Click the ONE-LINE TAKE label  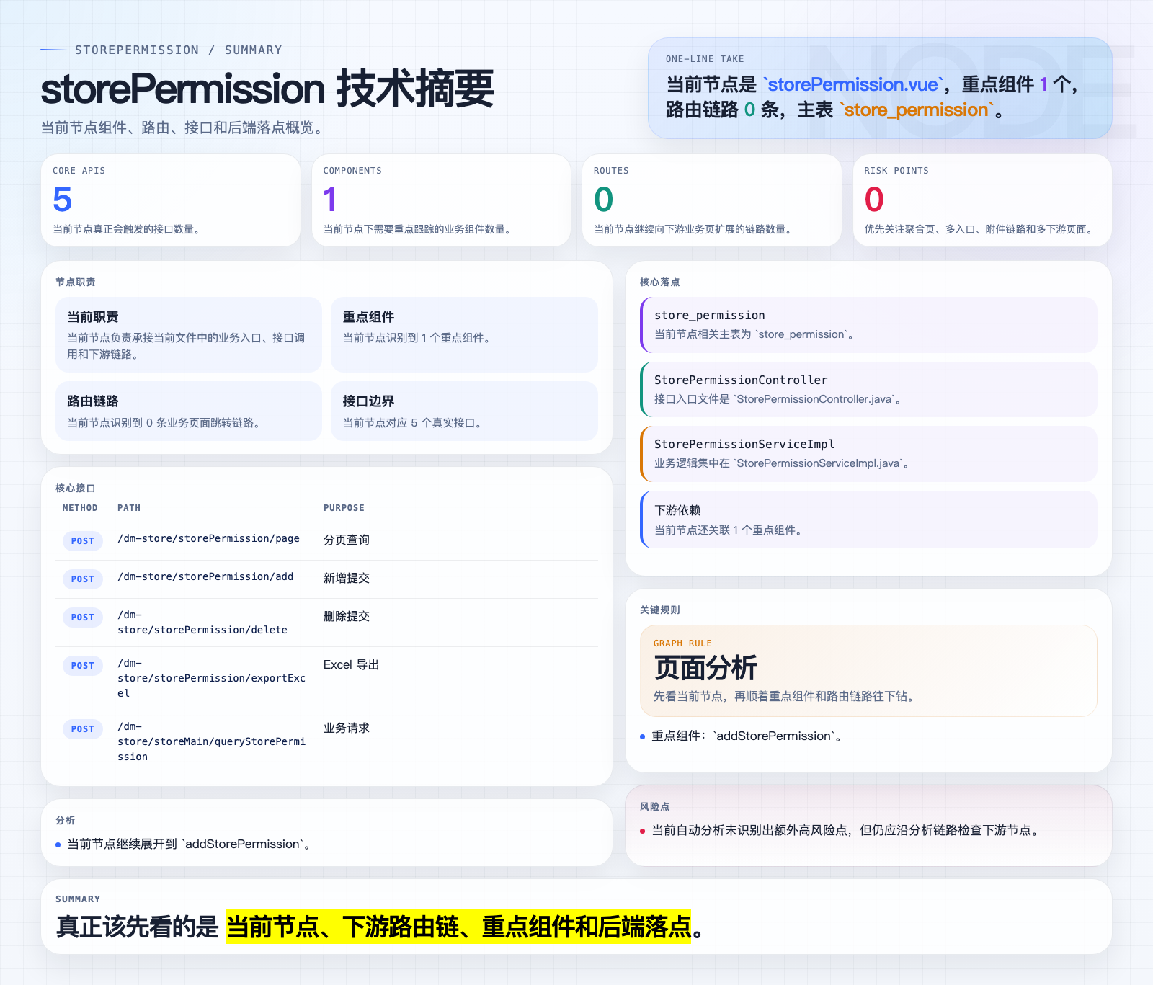705,59
